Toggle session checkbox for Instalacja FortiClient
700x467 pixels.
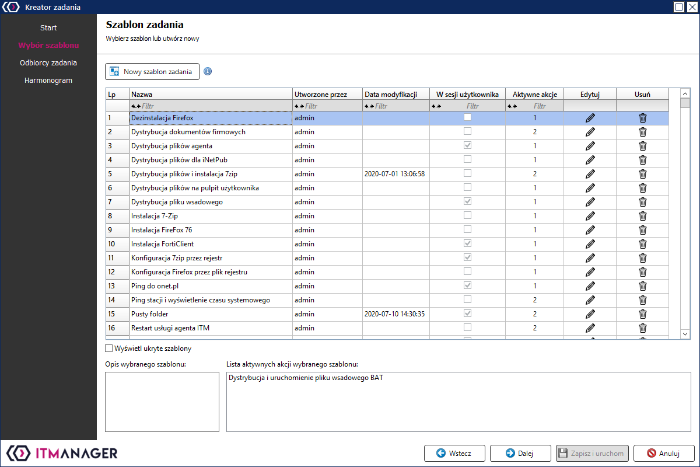coord(467,243)
